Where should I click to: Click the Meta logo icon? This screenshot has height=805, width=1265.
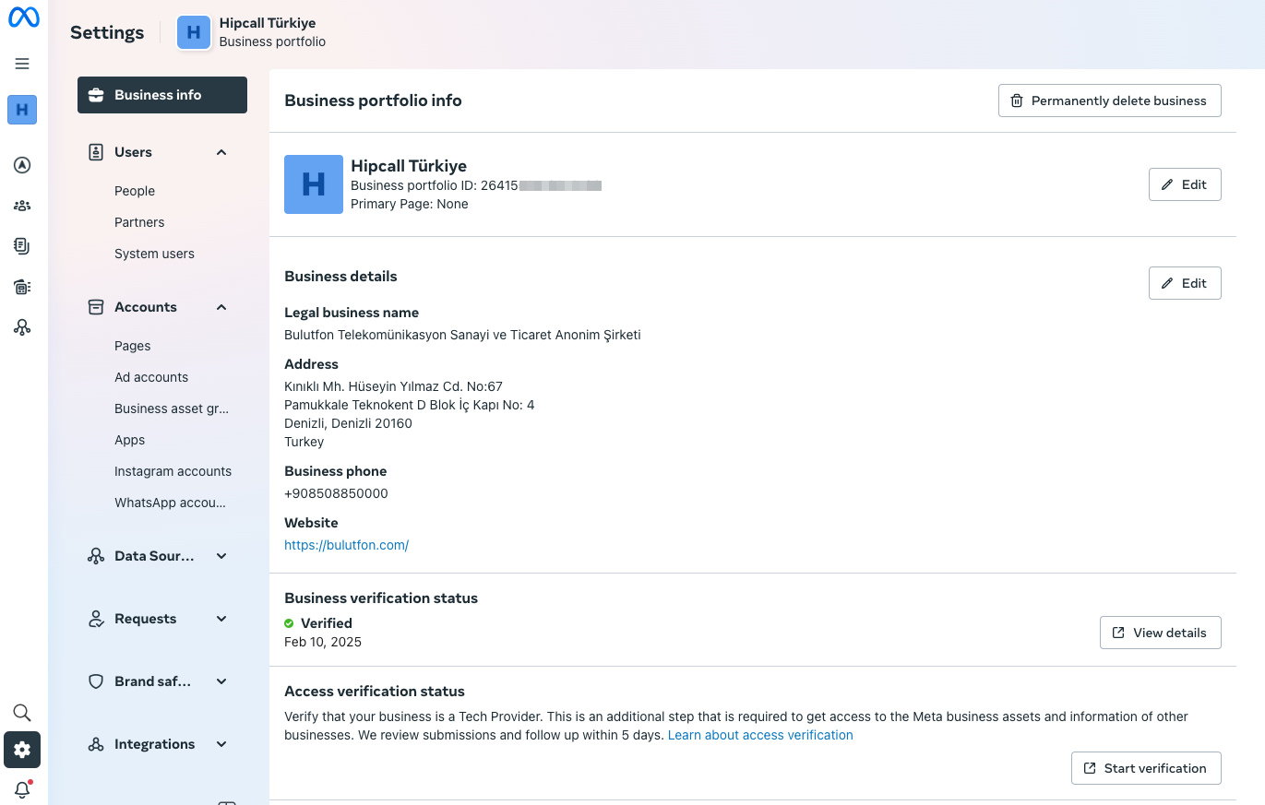pyautogui.click(x=23, y=18)
